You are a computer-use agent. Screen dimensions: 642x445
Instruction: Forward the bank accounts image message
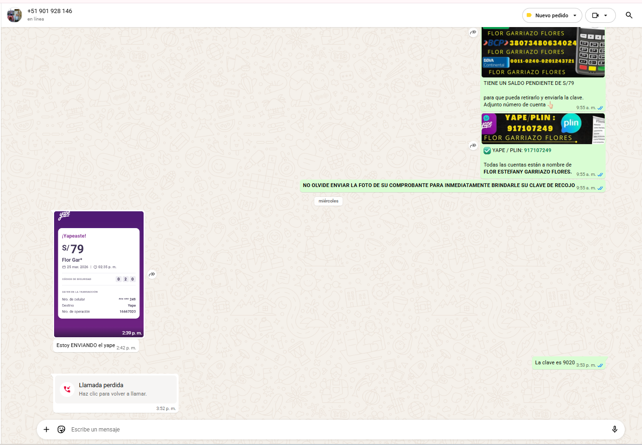473,32
